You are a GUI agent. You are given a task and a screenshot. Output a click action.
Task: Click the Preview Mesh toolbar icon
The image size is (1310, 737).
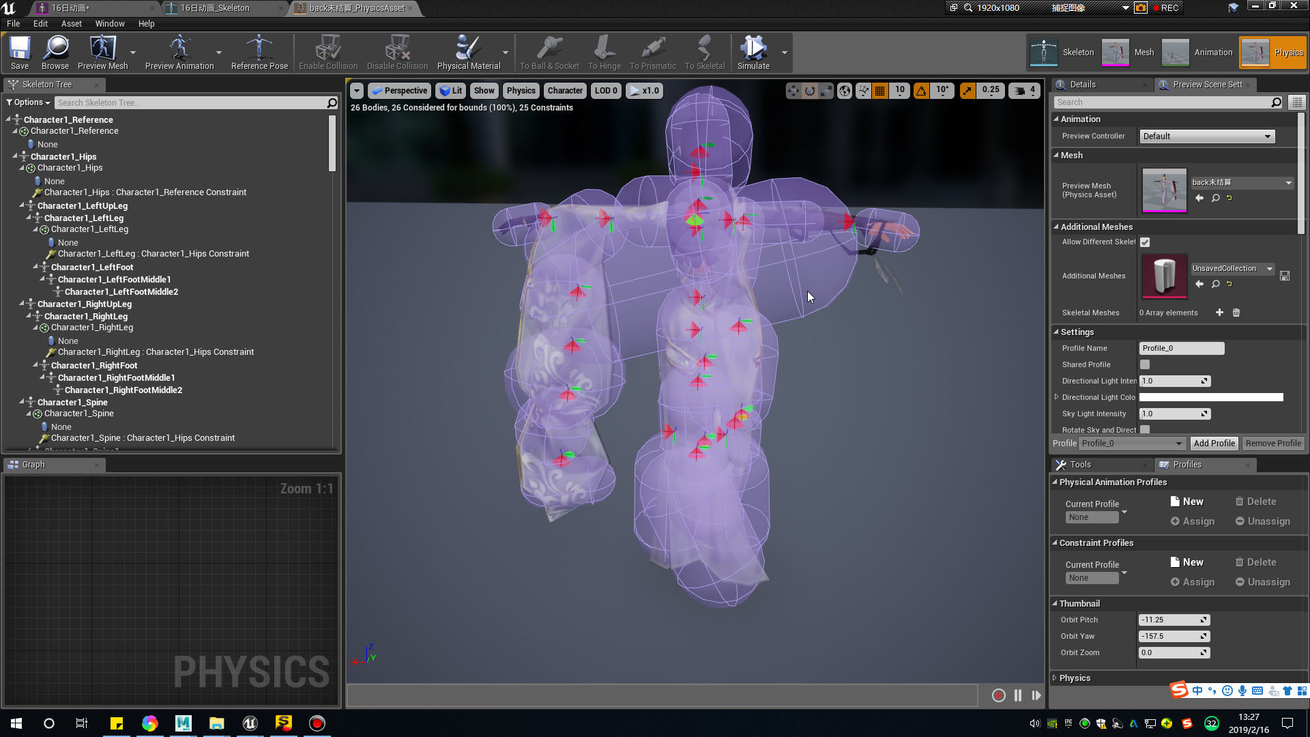[x=103, y=53]
